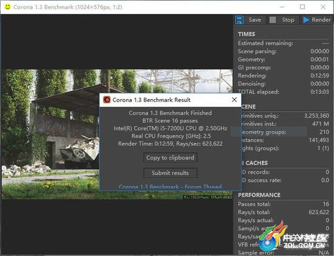The image size is (334, 256).
Task: Click the Denoising row label
Action: point(252,84)
